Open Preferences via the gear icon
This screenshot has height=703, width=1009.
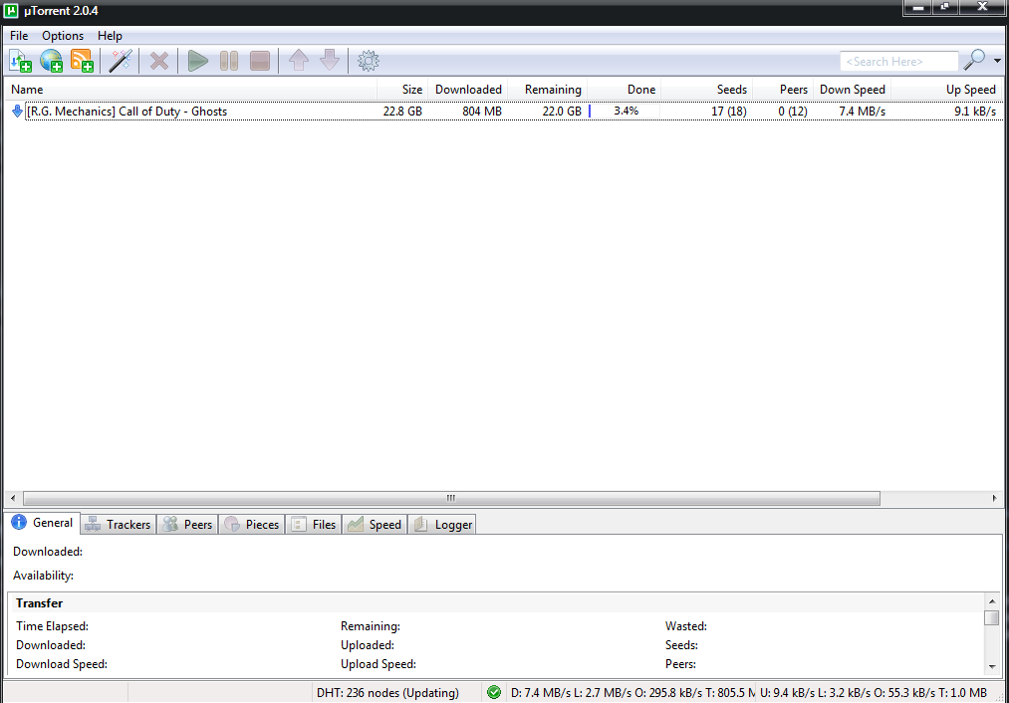[369, 61]
